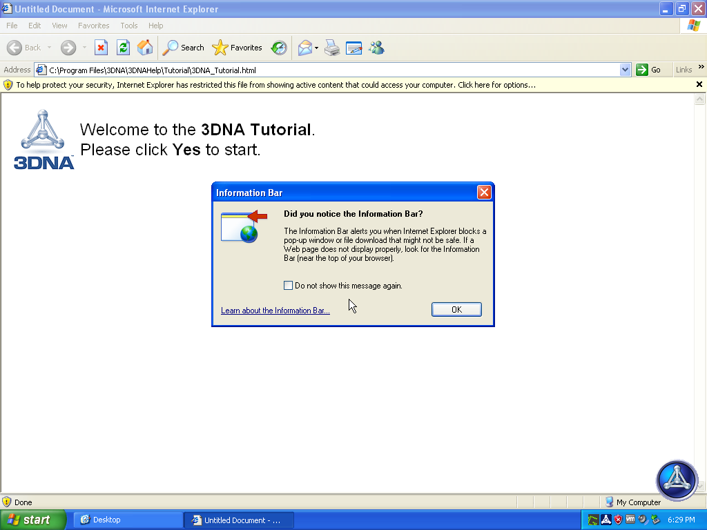Follow the Learn about the Information Bar link

coord(275,311)
